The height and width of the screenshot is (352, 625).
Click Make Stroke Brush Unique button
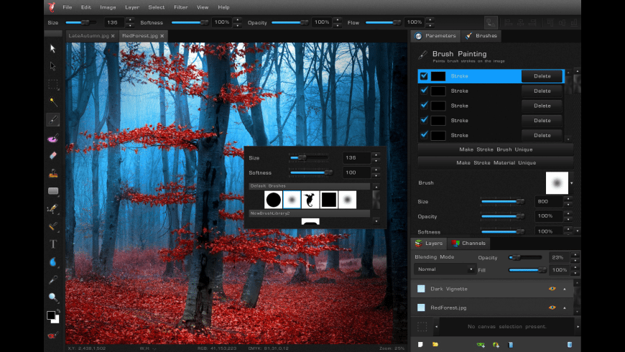496,149
